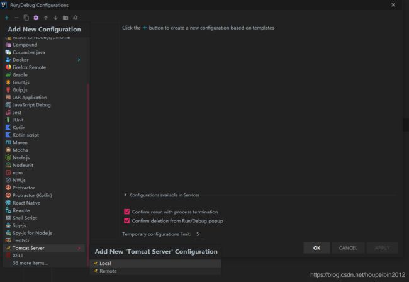Select Mocha configuration type
The width and height of the screenshot is (409, 282).
[20, 150]
